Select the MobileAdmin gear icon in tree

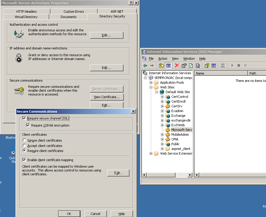168,135
